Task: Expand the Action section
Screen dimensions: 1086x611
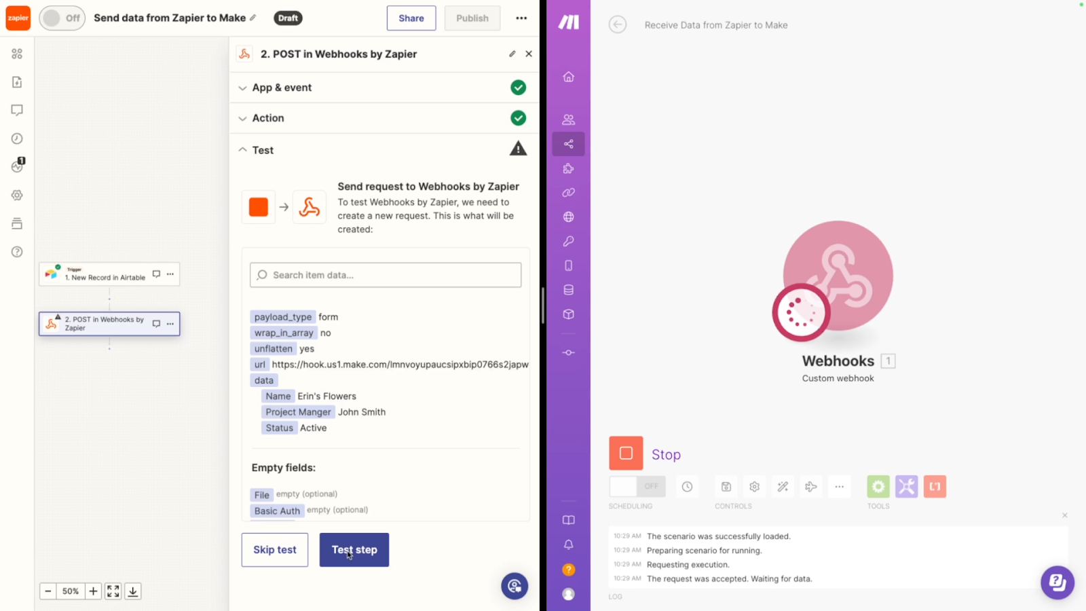Action: (384, 118)
